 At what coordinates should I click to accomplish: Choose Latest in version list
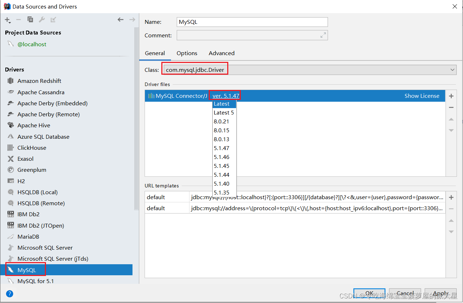224,103
